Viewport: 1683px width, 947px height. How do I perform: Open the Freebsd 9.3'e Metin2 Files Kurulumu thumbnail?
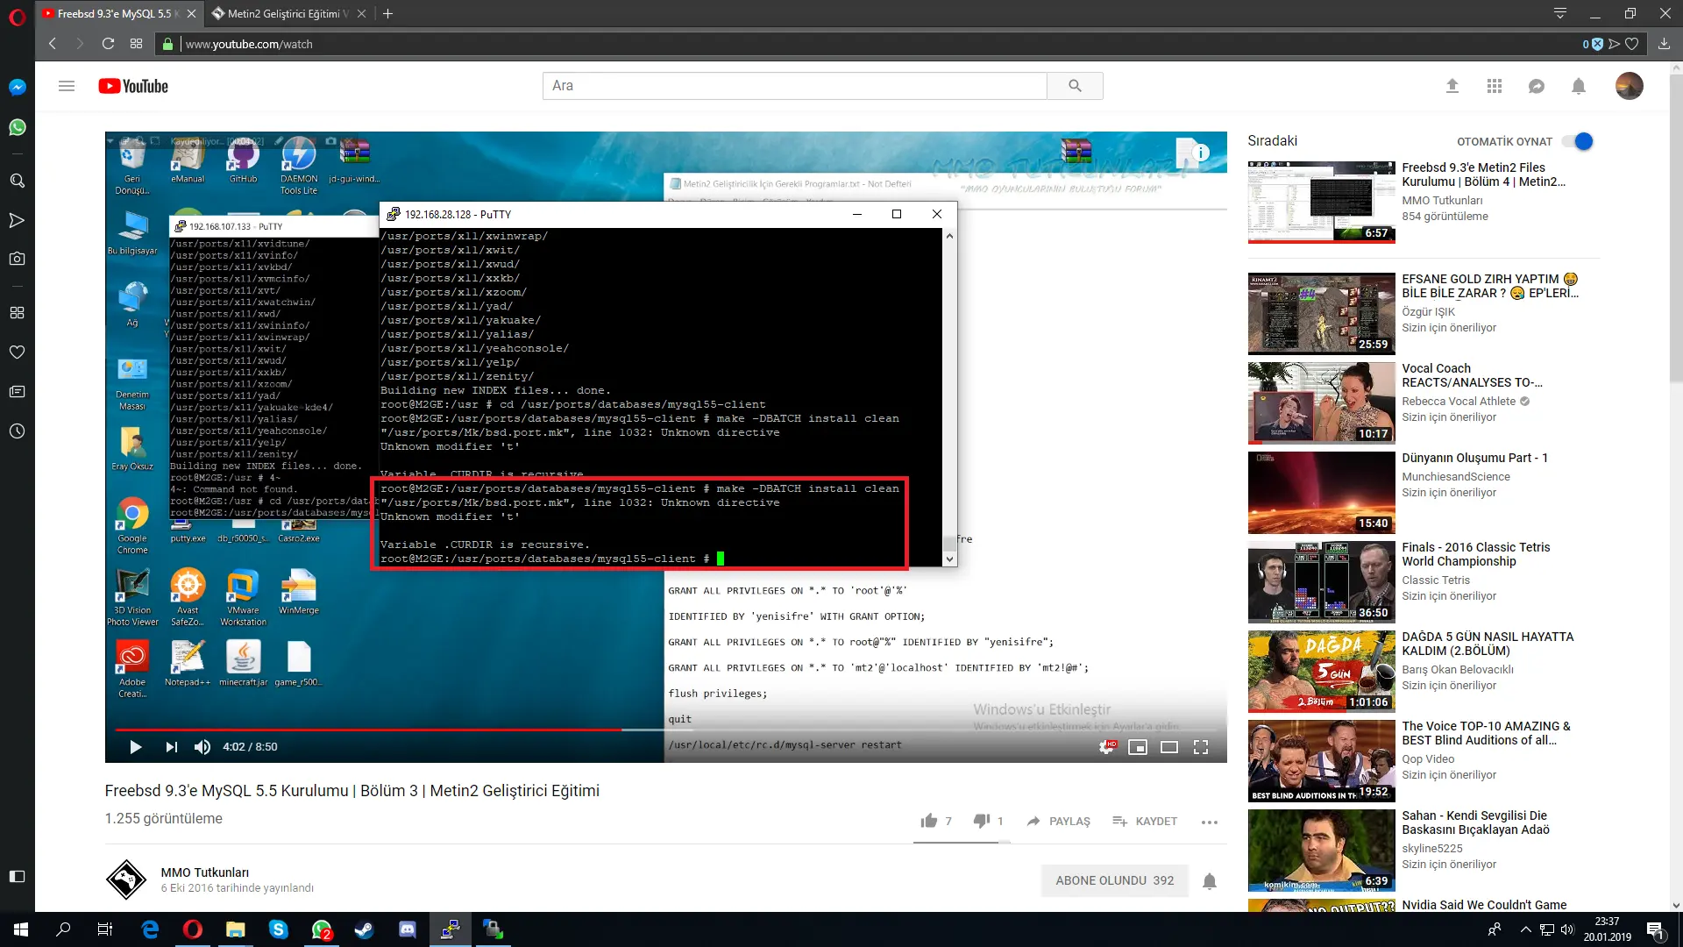[x=1321, y=202]
